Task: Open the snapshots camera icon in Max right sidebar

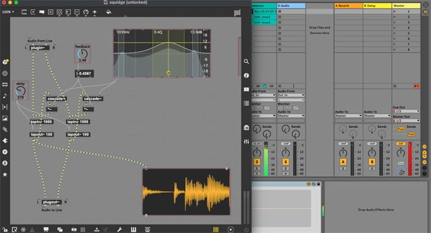Action: 246,128
